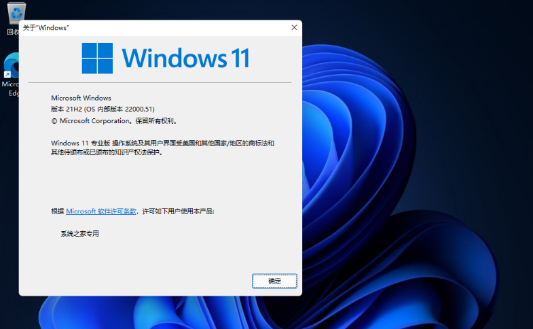Click the "Microsoft Windows" text line
Screen dimensions: 533x329
click(81, 98)
